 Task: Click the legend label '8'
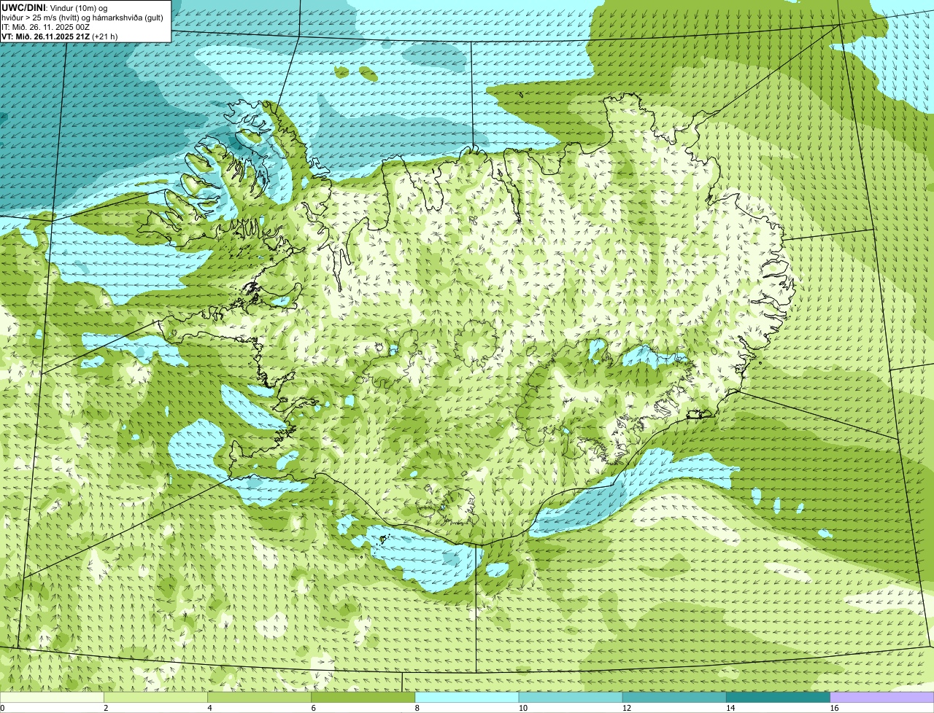point(417,708)
